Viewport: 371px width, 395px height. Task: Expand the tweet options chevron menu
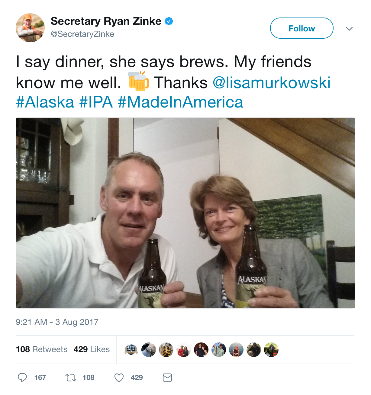coord(349,29)
